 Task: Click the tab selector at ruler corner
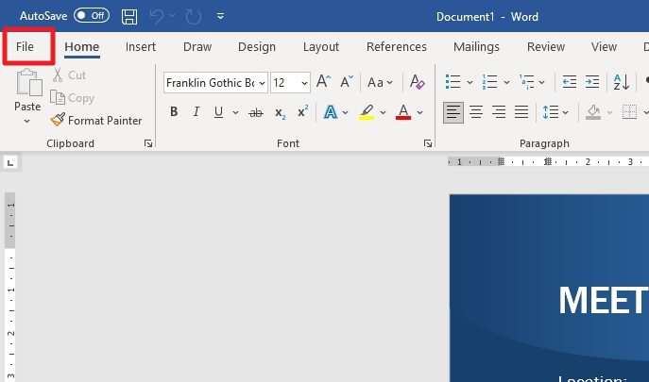pyautogui.click(x=10, y=162)
